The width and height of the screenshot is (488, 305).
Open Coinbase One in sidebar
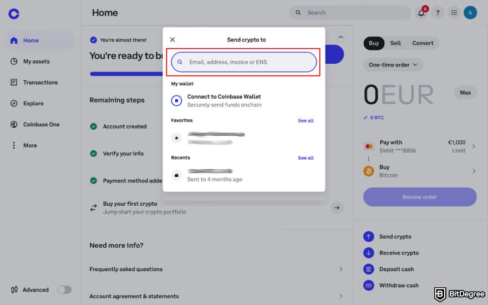pyautogui.click(x=40, y=124)
